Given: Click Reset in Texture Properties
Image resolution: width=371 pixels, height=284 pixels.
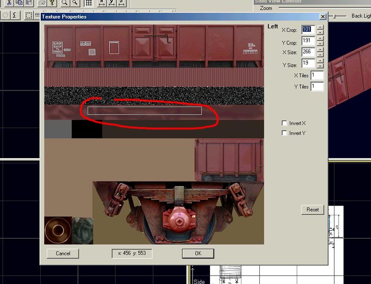Looking at the screenshot, I should tap(313, 210).
